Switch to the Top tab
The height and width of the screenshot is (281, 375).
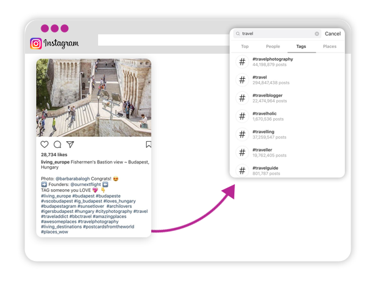(x=244, y=46)
